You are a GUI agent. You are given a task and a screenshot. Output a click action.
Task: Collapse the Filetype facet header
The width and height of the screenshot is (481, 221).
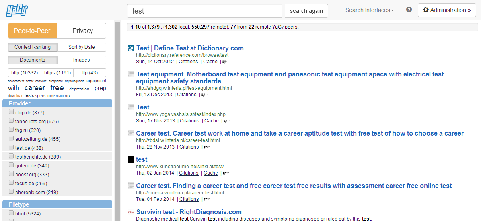pos(58,204)
